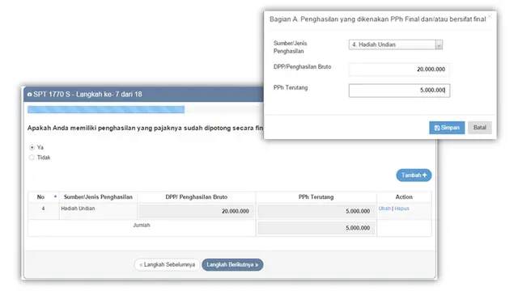Image resolution: width=518 pixels, height=291 pixels.
Task: Click the Tambah add button
Action: 414,175
